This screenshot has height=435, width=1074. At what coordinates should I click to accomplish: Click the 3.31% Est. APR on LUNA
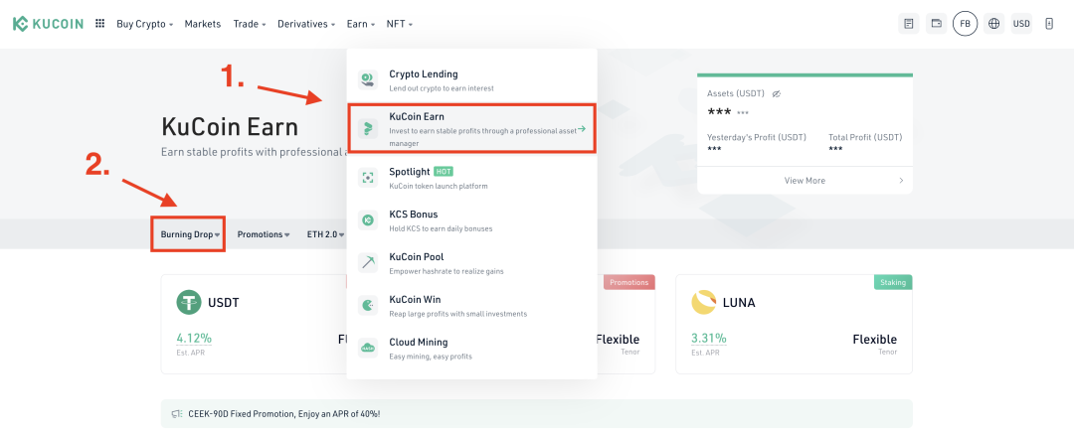pyautogui.click(x=709, y=338)
